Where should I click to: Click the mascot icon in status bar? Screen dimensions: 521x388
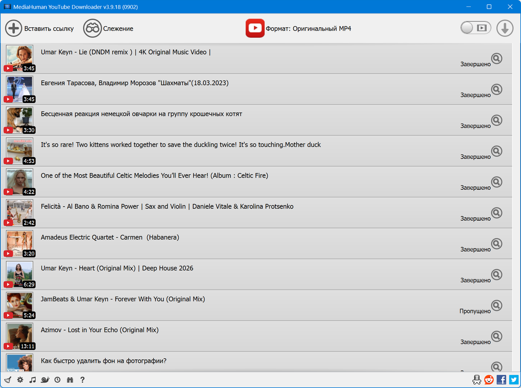(x=477, y=380)
